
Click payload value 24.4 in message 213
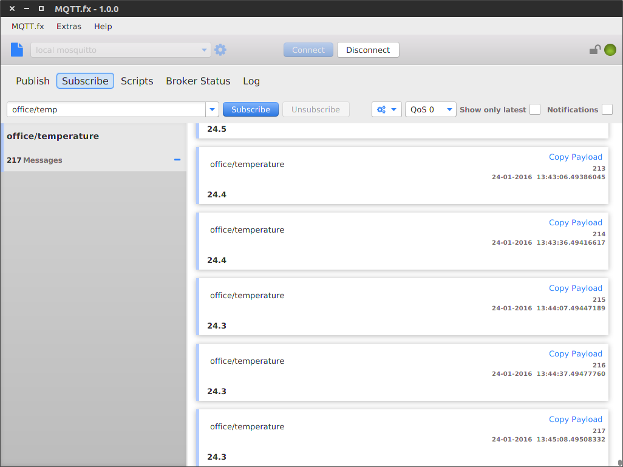[217, 194]
